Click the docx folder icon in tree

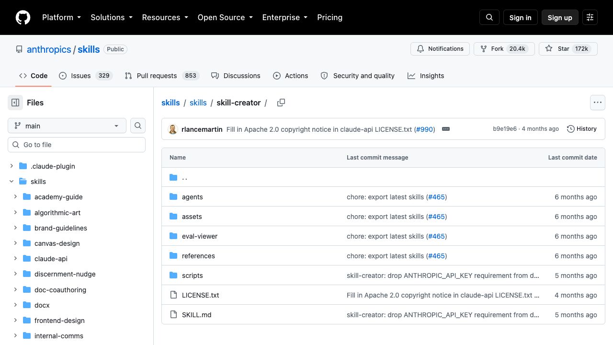[27, 305]
